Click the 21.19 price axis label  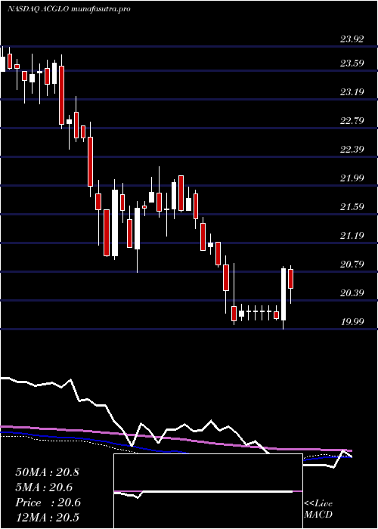point(352,235)
